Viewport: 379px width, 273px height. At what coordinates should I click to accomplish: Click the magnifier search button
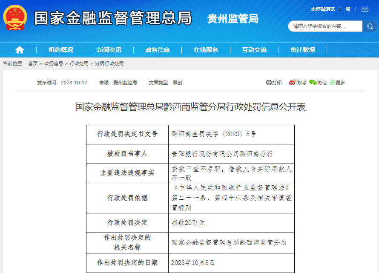(369, 26)
